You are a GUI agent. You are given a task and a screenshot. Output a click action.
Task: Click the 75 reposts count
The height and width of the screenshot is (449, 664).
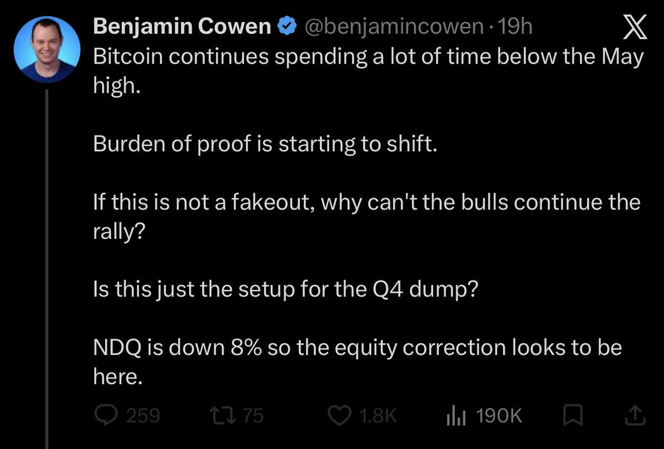253,416
